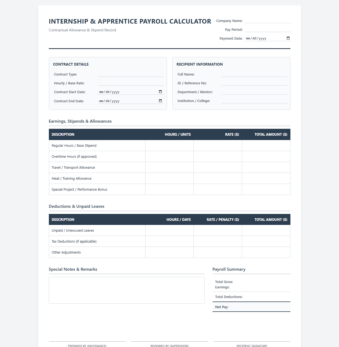Click 'Regular Hours / Base Stipend' row label
The image size is (339, 347).
point(74,145)
